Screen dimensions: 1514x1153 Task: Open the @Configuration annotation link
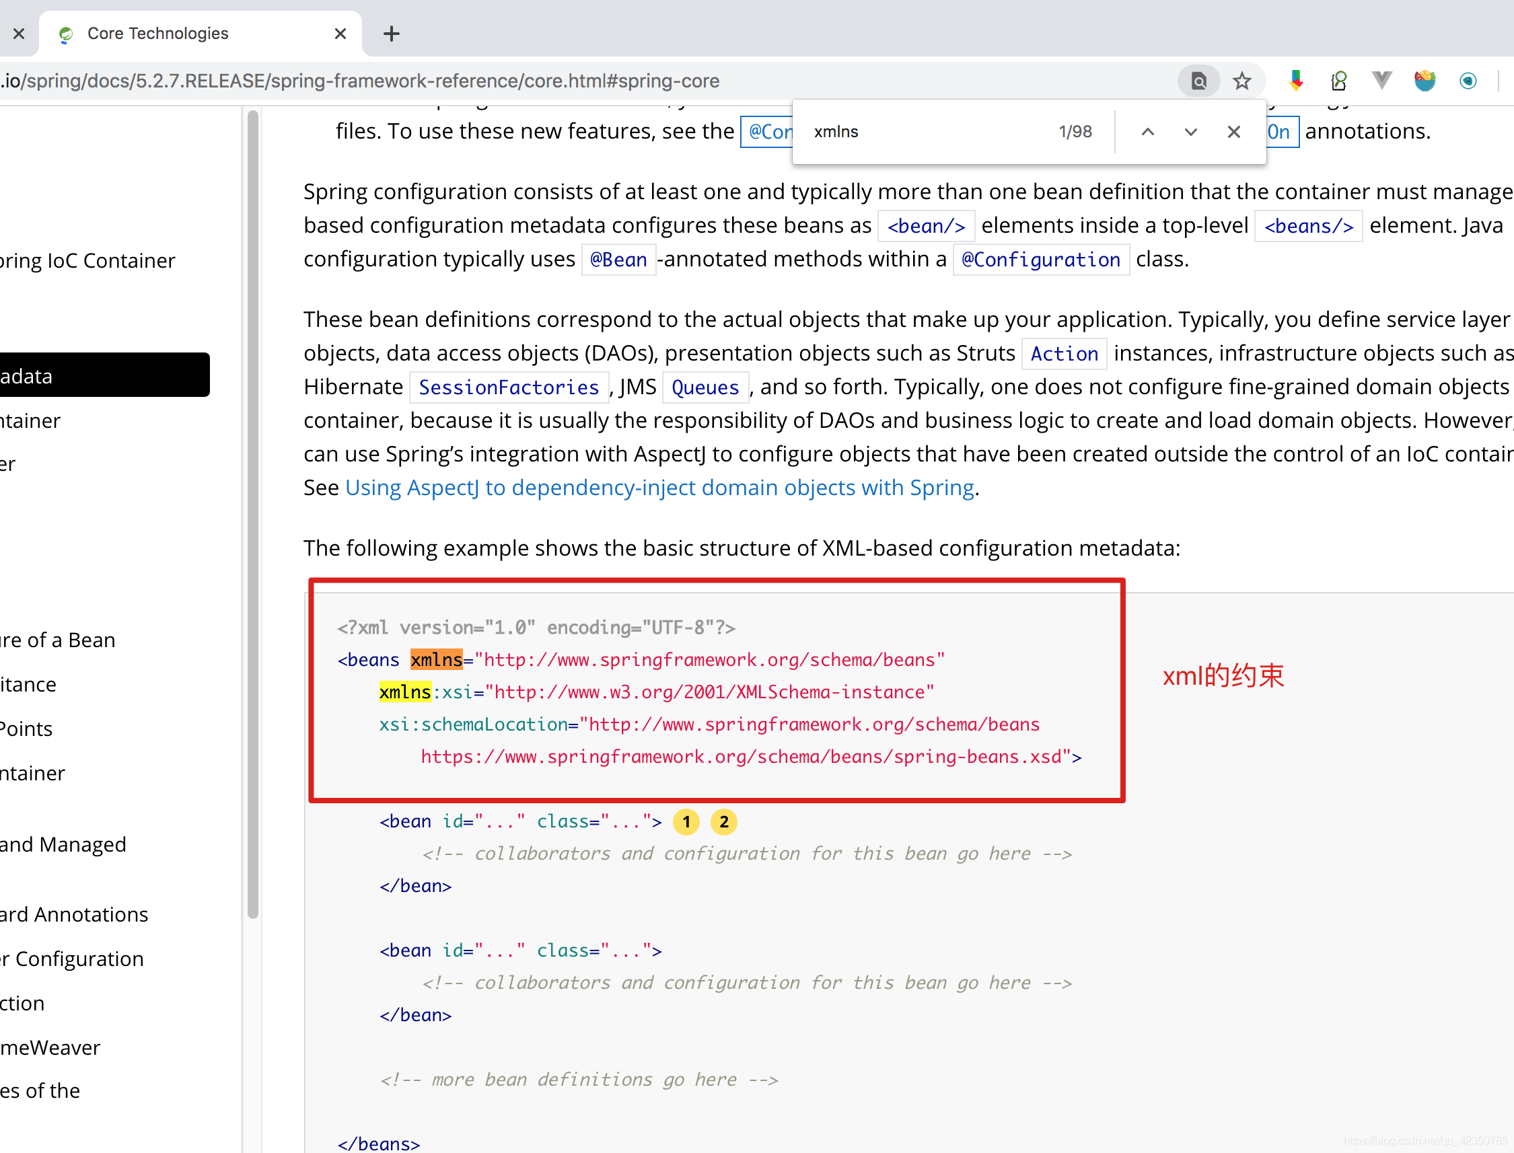[x=1040, y=260]
